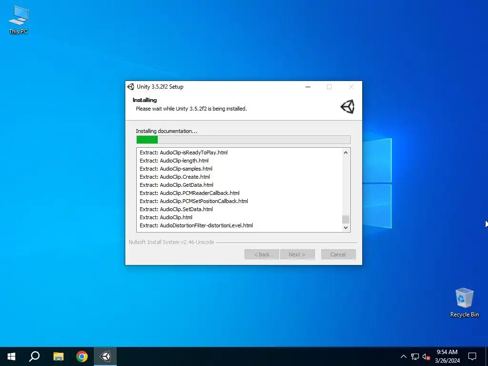
Task: Click the disabled Back button
Action: [262, 254]
